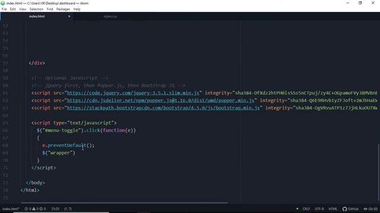Open the jquery slim.min.js URL link
The width and height of the screenshot is (380, 213).
[x=133, y=93]
